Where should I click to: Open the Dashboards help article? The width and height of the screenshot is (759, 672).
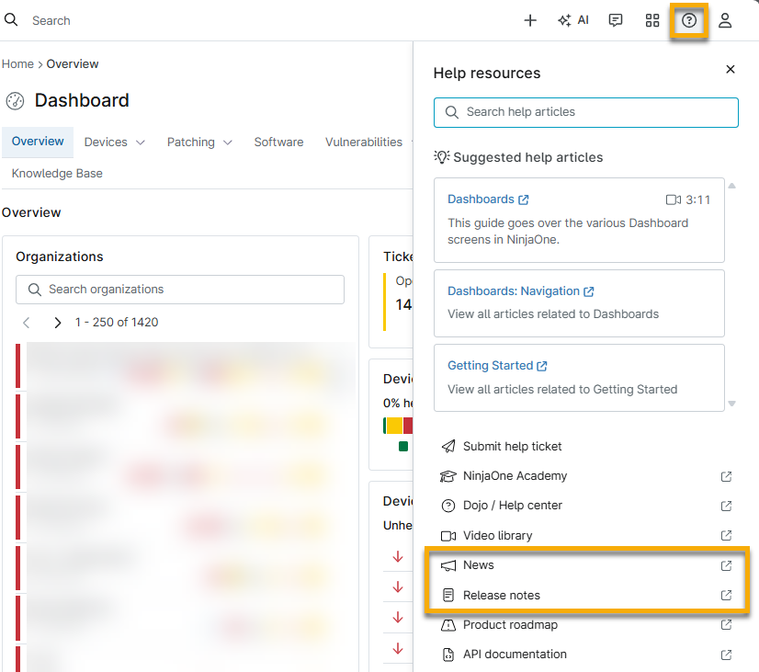click(x=481, y=199)
